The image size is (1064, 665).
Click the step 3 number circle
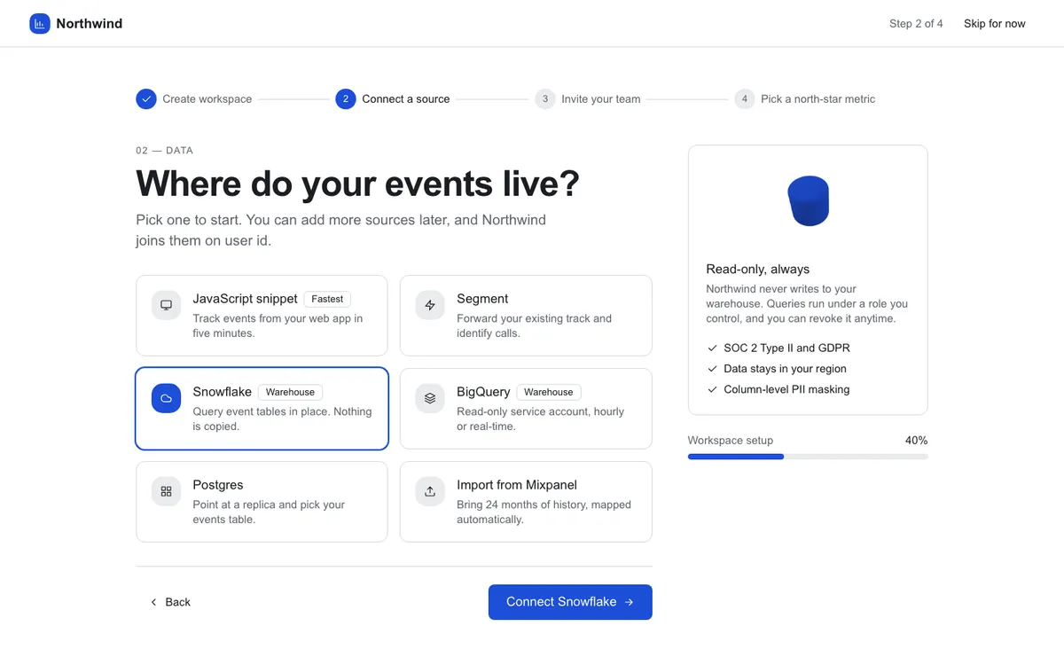coord(545,98)
